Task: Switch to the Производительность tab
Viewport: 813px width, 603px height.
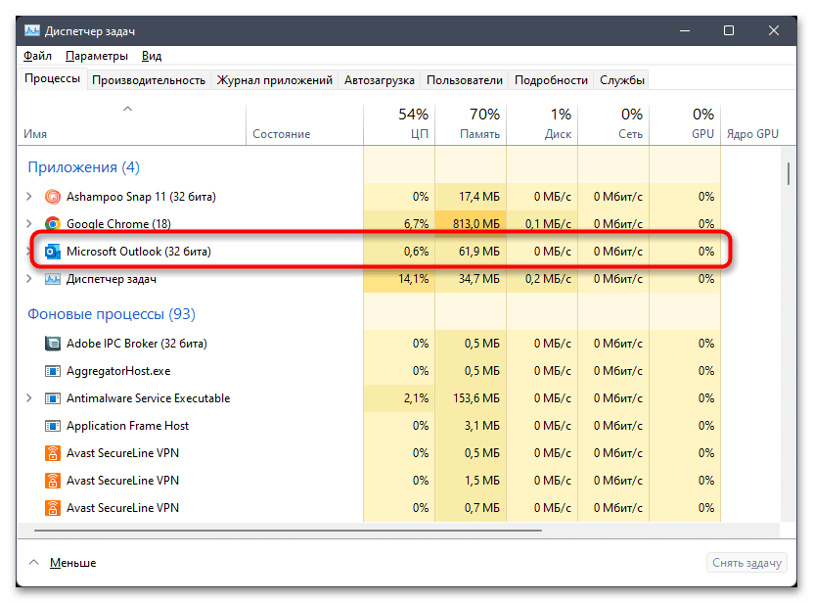Action: point(149,80)
